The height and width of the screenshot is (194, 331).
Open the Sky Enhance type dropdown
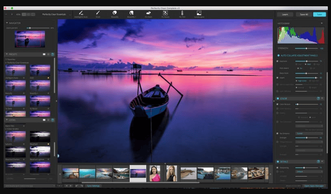point(309,133)
